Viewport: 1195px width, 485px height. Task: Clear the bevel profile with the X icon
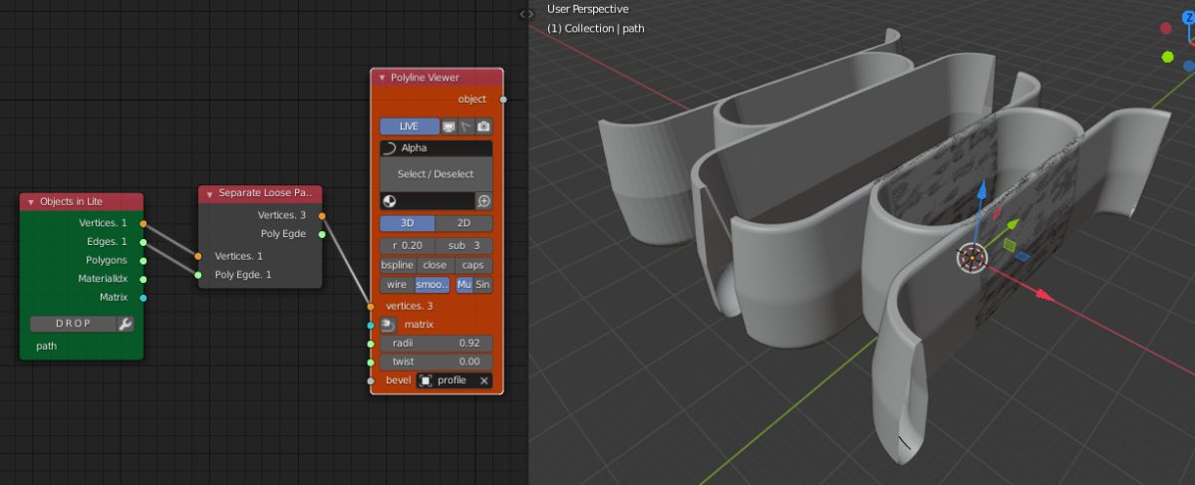483,380
